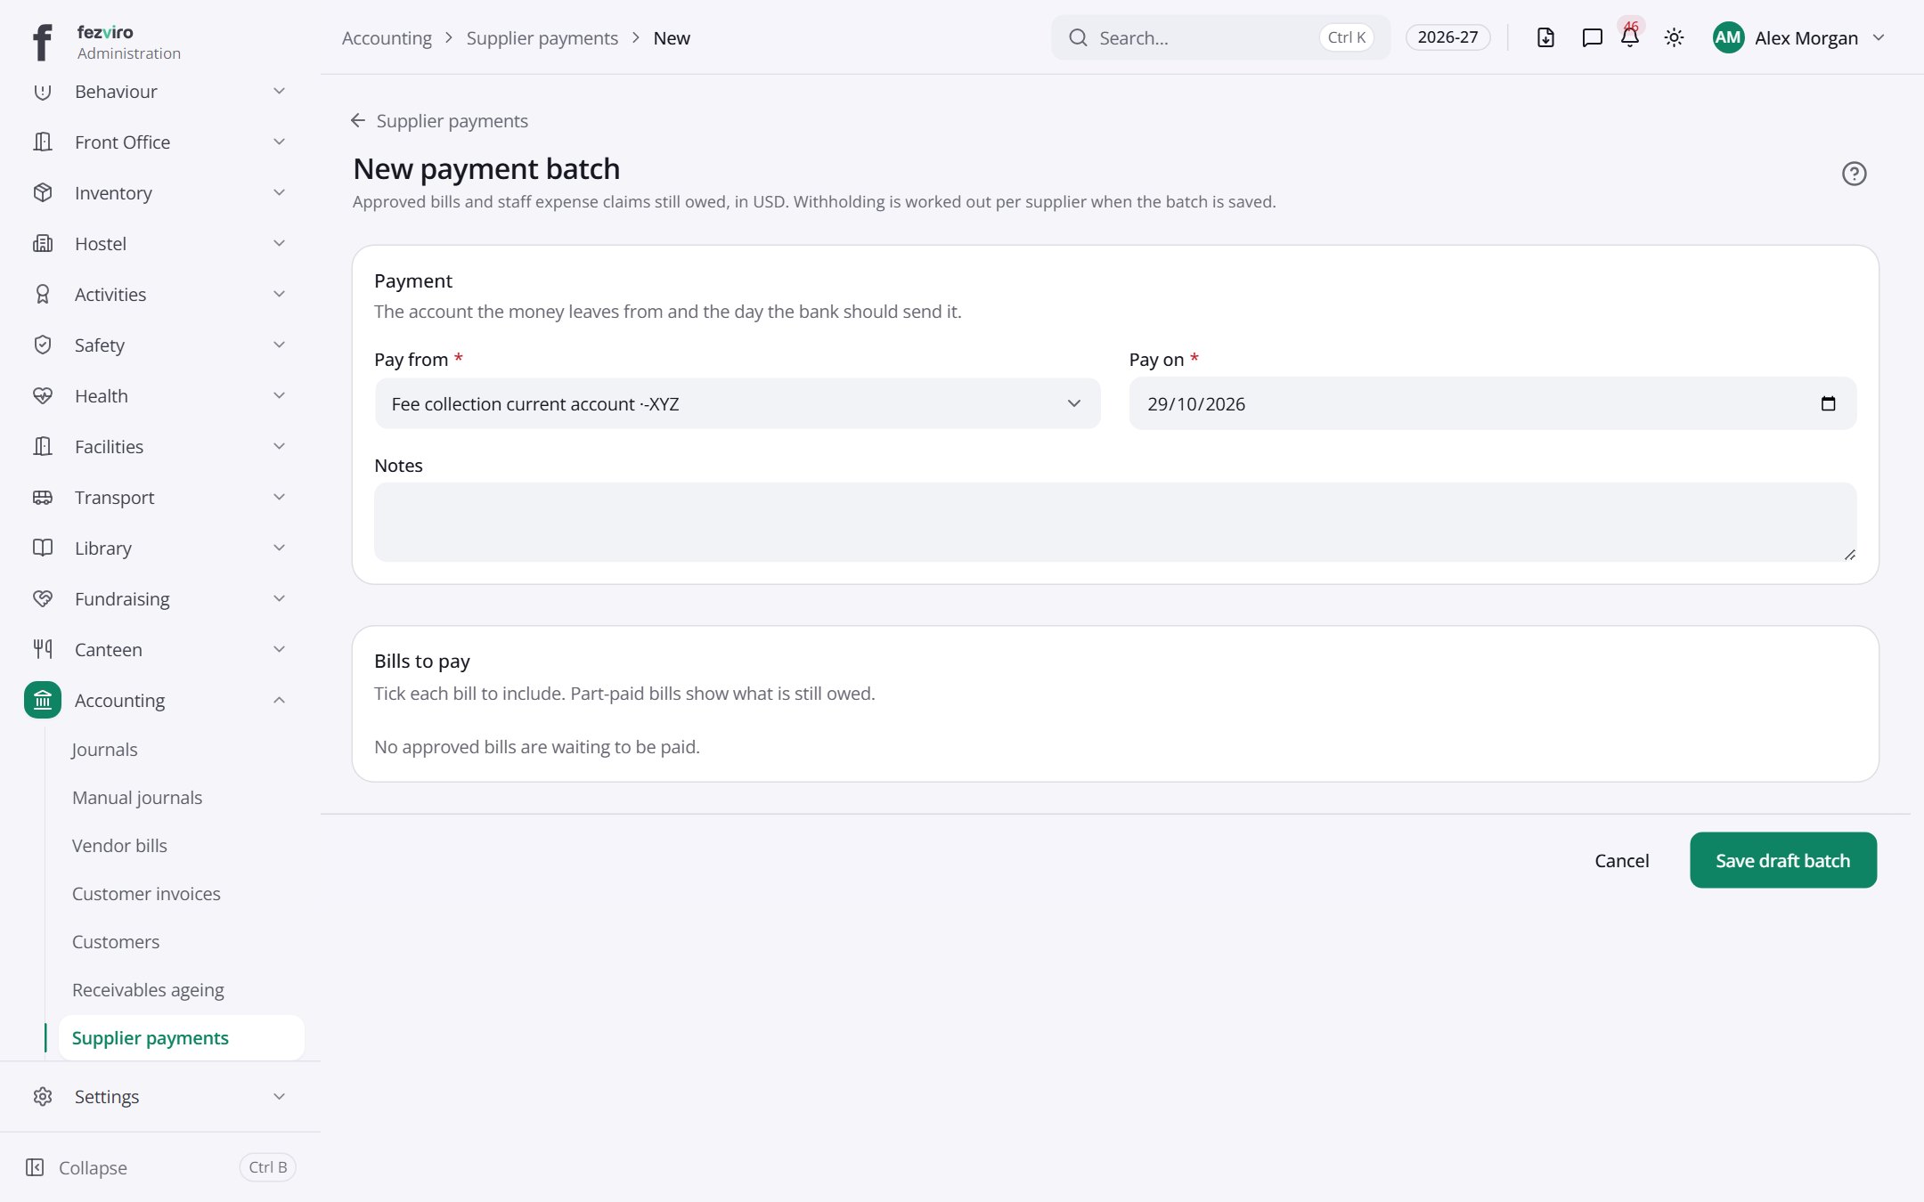Image resolution: width=1924 pixels, height=1202 pixels.
Task: Expand the Settings chevron
Action: [279, 1097]
